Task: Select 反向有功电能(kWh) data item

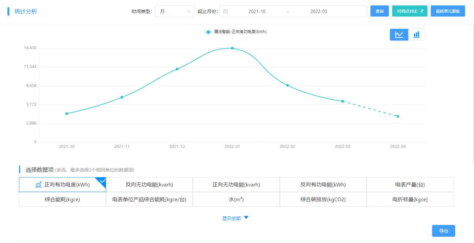Action: click(323, 185)
